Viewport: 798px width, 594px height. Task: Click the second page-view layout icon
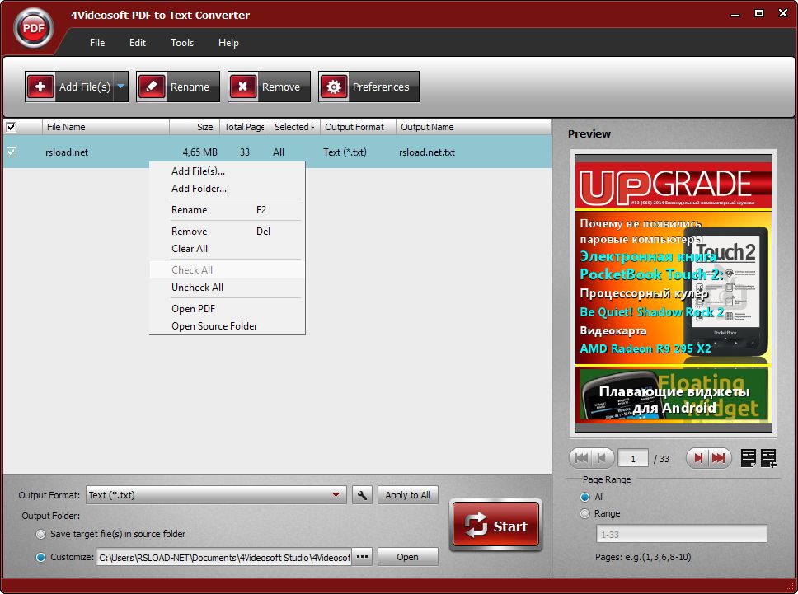[768, 458]
